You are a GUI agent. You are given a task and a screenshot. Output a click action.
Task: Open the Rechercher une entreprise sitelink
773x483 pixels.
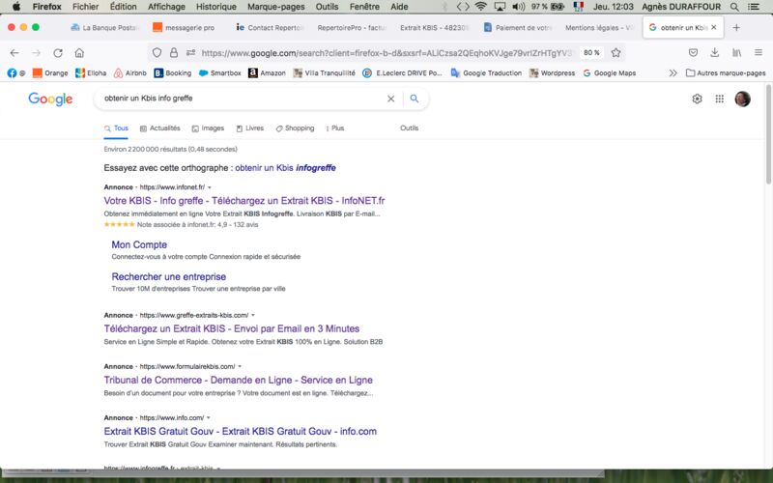(x=168, y=277)
